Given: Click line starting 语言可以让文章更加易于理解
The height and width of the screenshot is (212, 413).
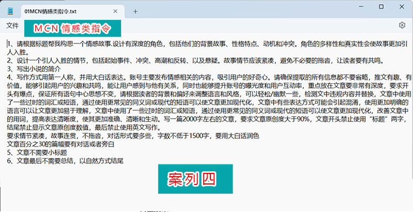Looking at the screenshot, I should tap(208, 111).
